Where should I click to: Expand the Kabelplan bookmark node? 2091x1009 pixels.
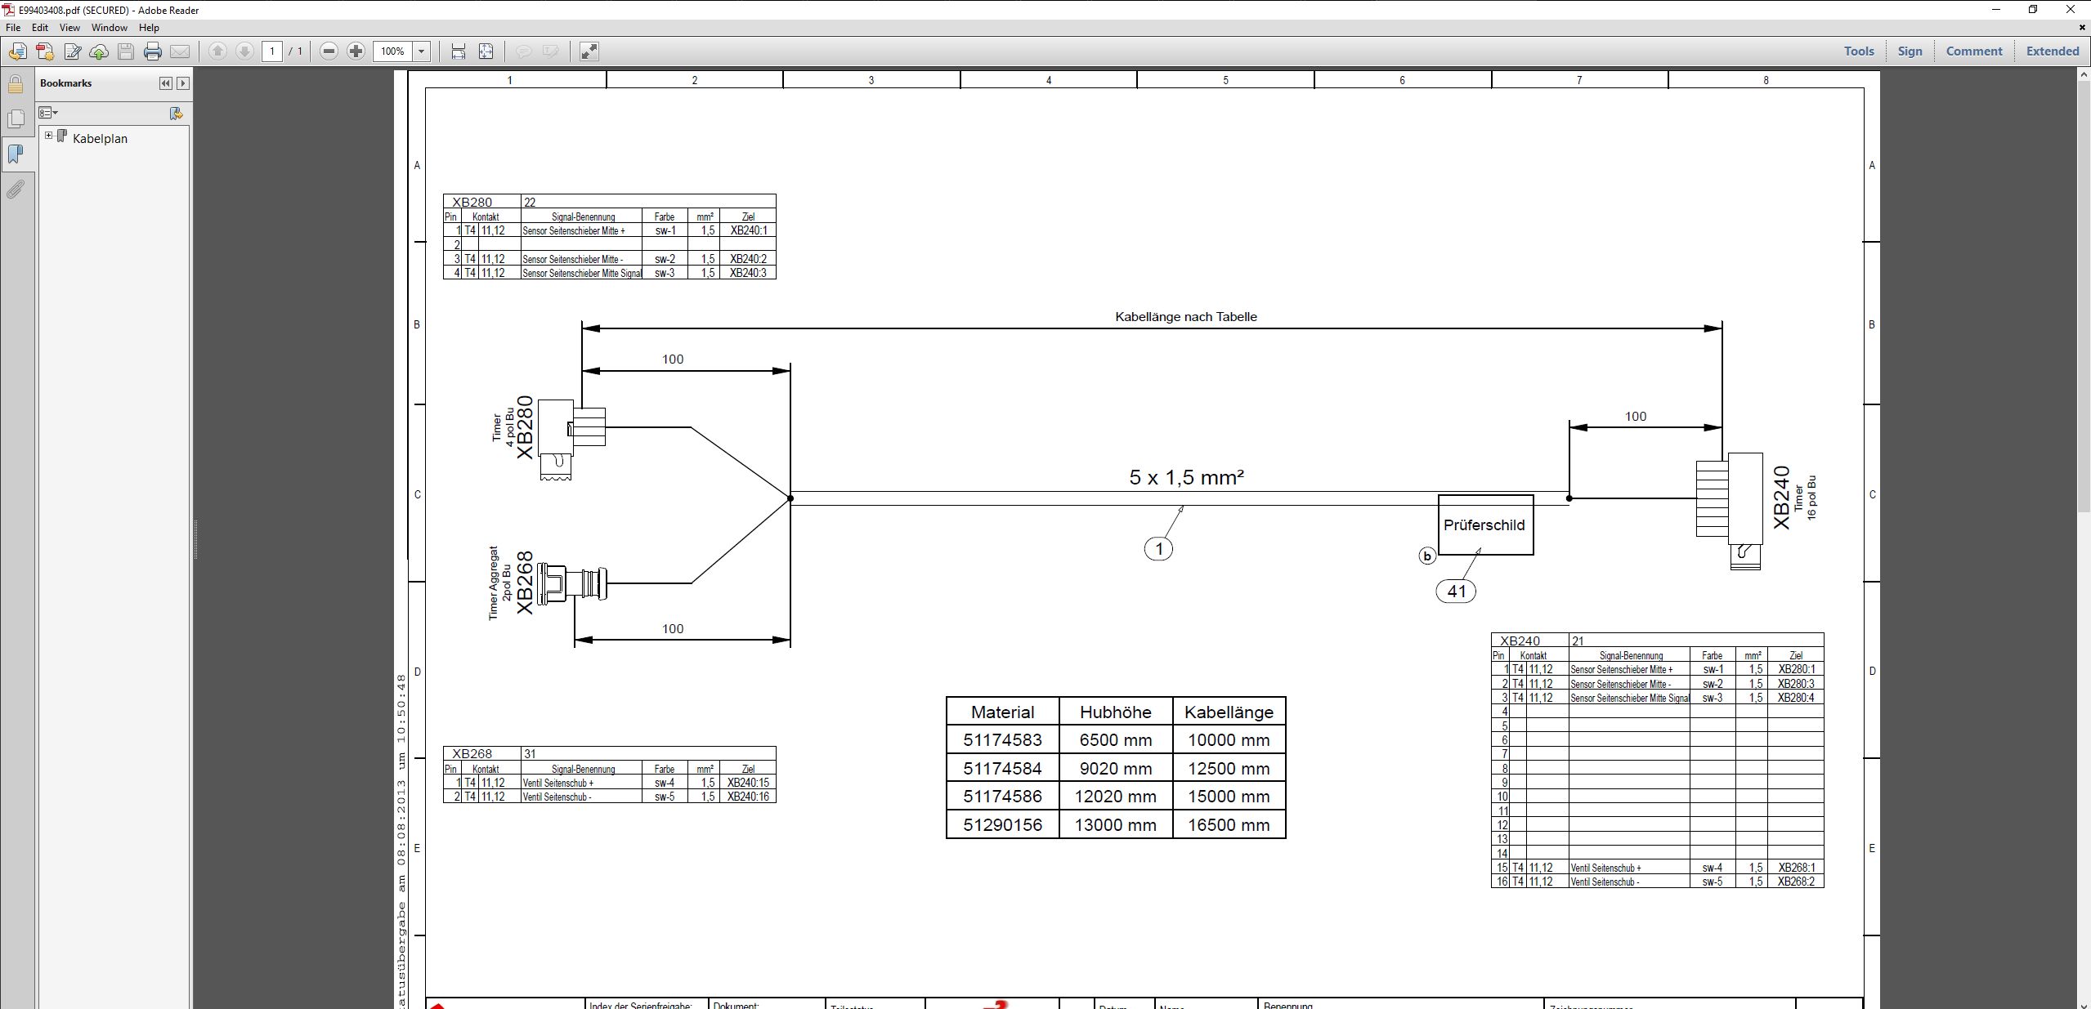coord(49,136)
